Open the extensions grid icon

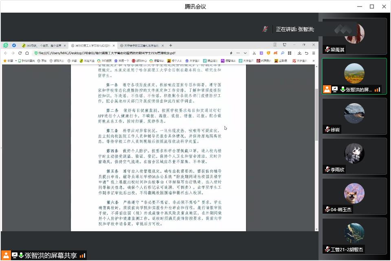coord(290,53)
